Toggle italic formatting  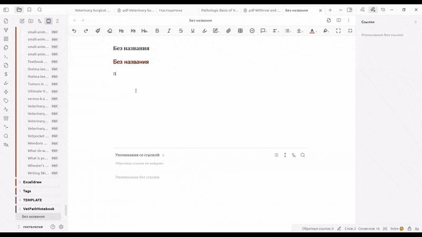click(x=169, y=31)
